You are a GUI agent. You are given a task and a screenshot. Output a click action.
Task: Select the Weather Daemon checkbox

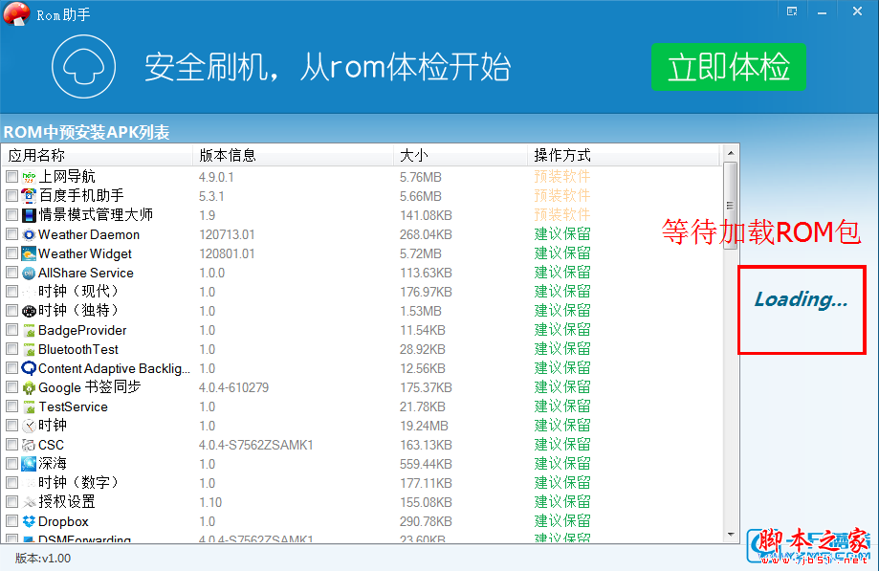(x=11, y=233)
